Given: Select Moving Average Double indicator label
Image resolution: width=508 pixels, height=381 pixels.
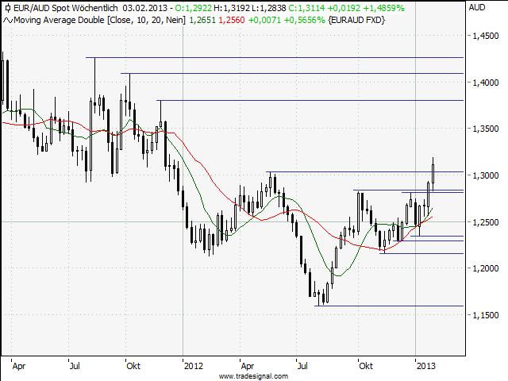Looking at the screenshot, I should (x=60, y=20).
